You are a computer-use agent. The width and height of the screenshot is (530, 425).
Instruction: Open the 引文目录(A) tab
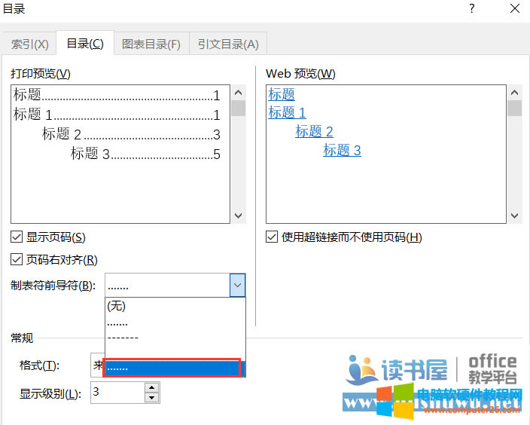(x=228, y=44)
